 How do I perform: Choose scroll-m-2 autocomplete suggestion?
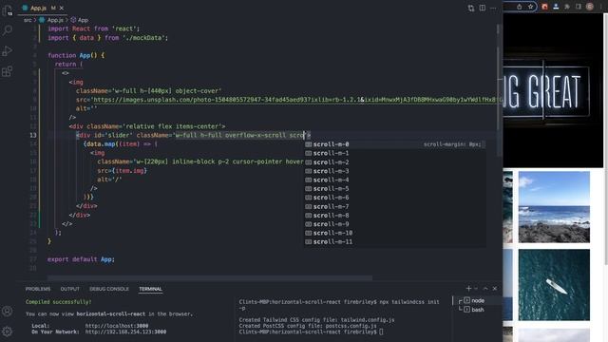(395, 162)
